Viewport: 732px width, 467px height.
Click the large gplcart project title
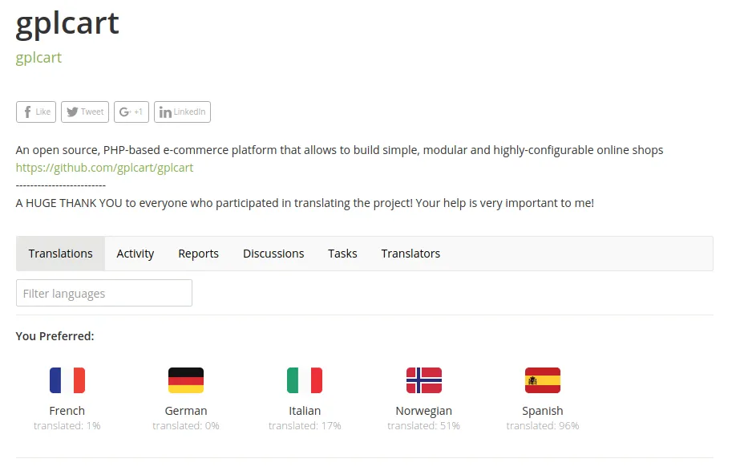tap(67, 24)
